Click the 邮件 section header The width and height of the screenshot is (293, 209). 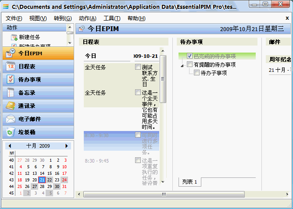(279, 42)
